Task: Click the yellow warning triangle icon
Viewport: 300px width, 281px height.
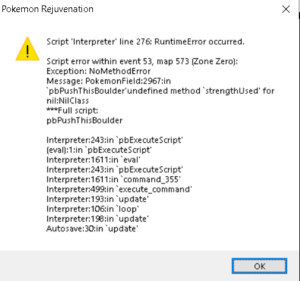Action: coord(27,48)
